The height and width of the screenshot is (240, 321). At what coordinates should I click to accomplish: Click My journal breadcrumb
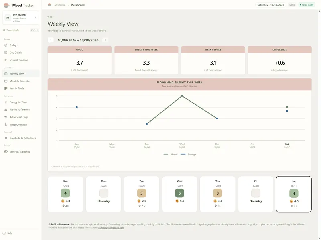click(x=60, y=5)
